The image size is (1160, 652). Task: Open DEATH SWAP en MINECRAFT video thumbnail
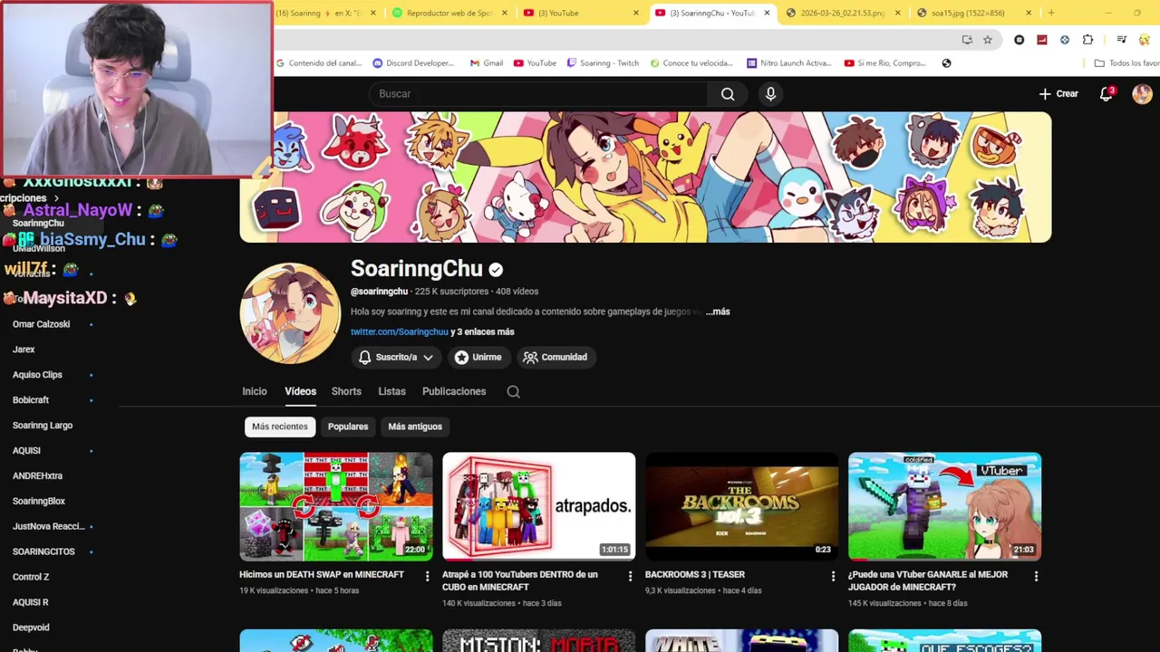click(x=336, y=507)
